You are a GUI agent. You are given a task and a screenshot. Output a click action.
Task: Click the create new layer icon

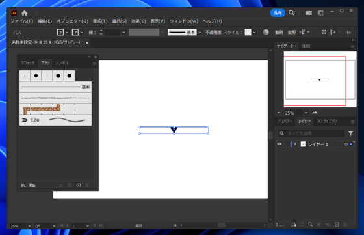[x=337, y=225]
